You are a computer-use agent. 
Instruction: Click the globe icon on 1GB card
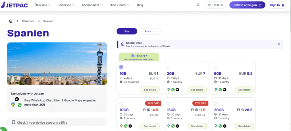pos(121,82)
